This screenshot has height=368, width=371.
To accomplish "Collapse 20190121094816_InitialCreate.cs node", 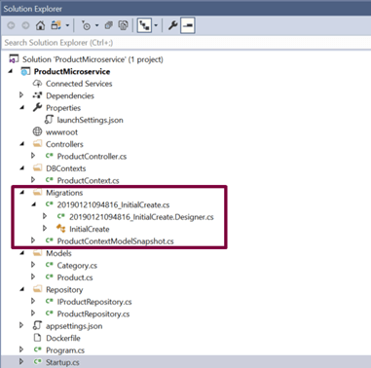I will [x=33, y=204].
